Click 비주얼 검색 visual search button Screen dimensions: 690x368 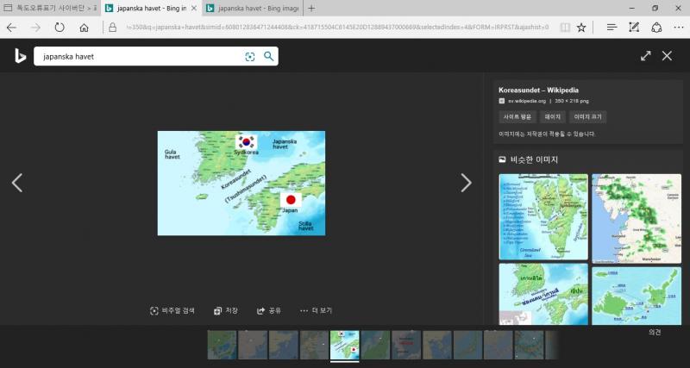[x=172, y=310]
